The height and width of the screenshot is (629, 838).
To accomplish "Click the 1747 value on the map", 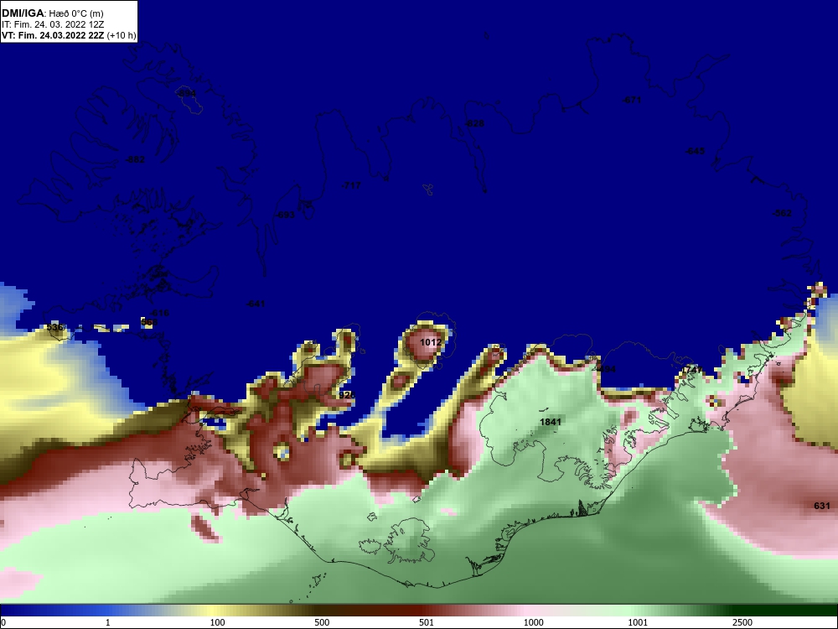I will [x=691, y=370].
